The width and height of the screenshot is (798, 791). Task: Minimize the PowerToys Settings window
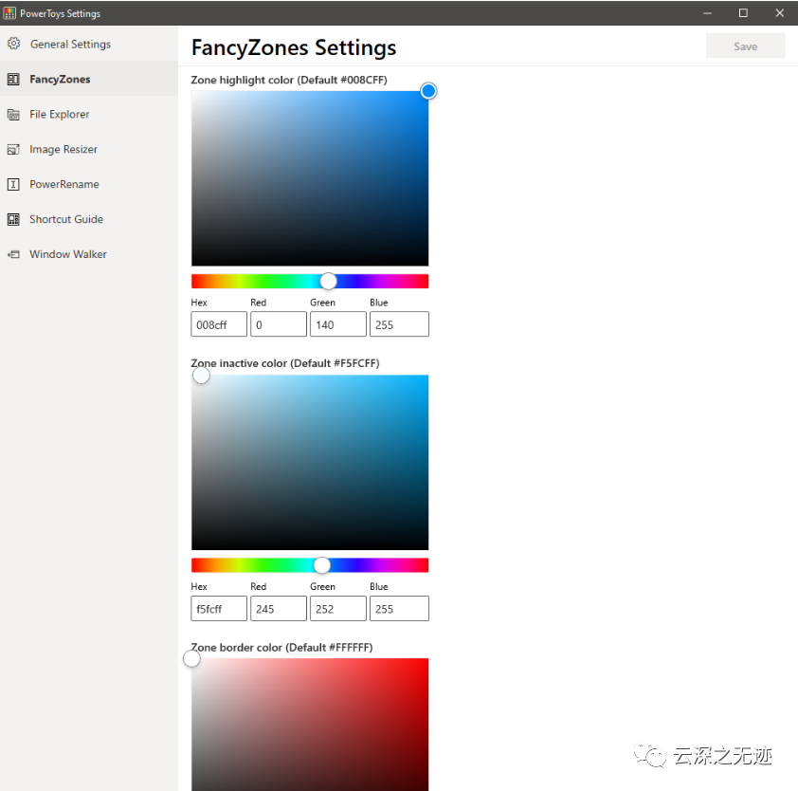[707, 13]
